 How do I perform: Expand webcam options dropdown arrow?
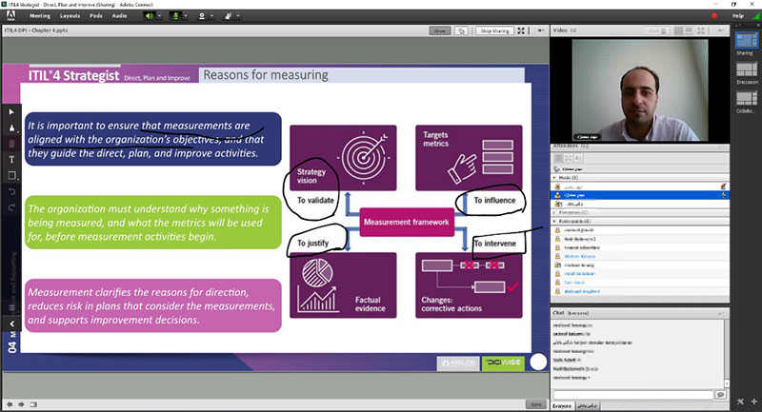click(x=211, y=15)
